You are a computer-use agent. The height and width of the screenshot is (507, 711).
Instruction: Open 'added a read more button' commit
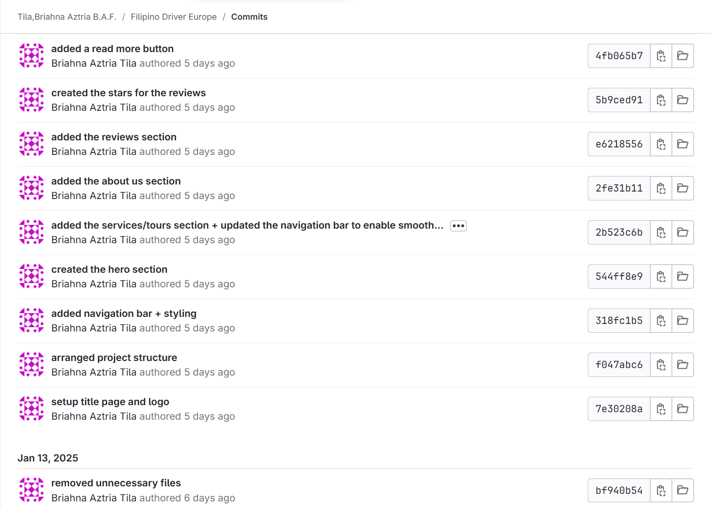112,49
